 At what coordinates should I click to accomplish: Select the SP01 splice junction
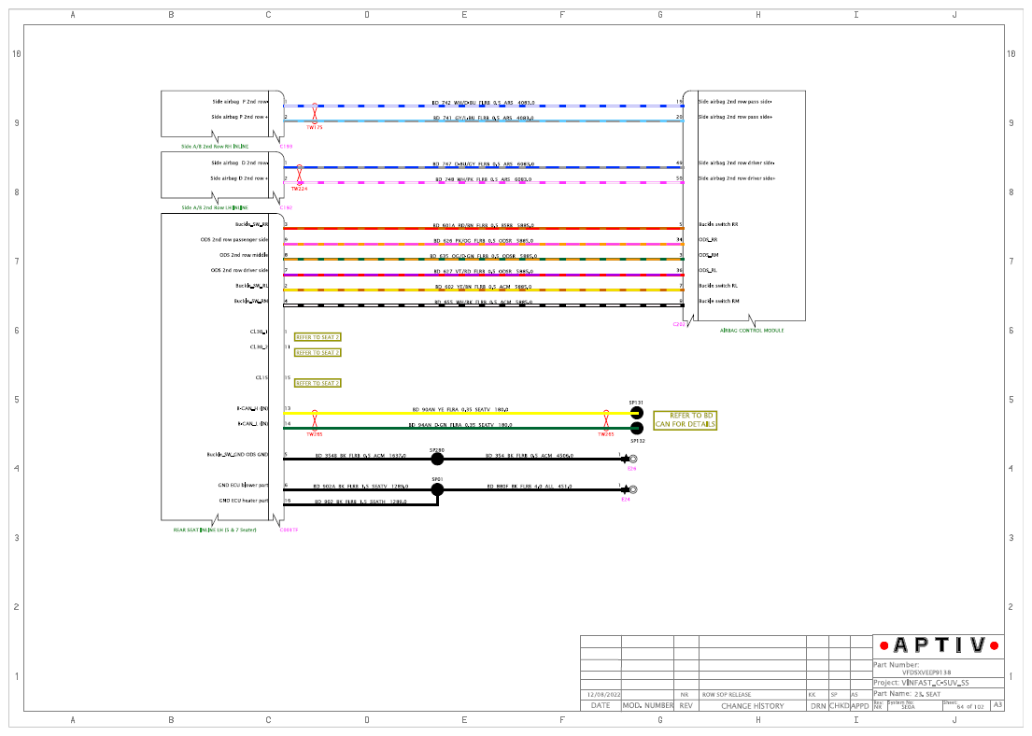click(x=437, y=489)
